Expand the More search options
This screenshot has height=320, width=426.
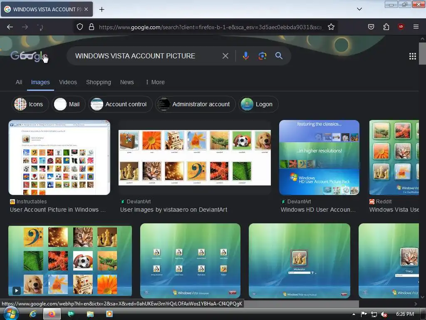pos(155,82)
